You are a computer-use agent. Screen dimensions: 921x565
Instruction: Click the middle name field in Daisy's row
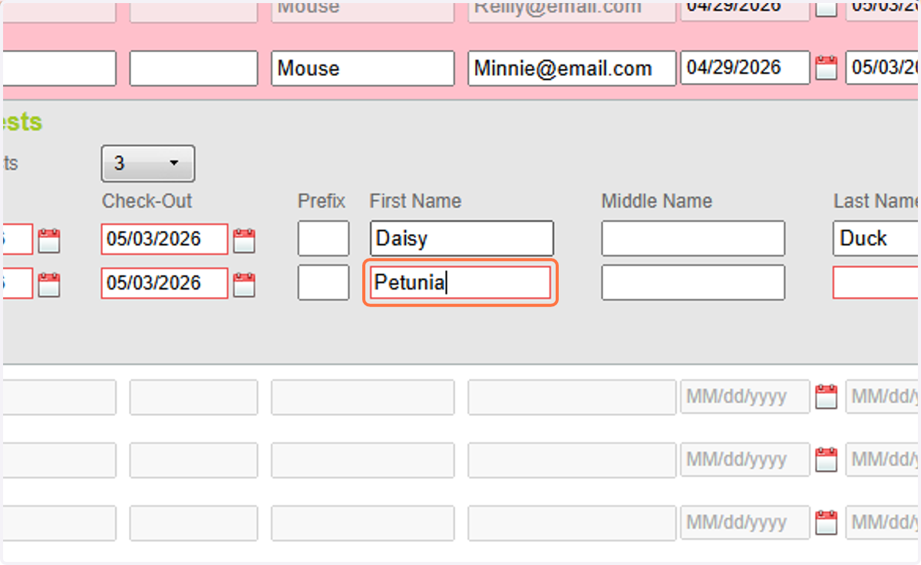[x=693, y=239]
